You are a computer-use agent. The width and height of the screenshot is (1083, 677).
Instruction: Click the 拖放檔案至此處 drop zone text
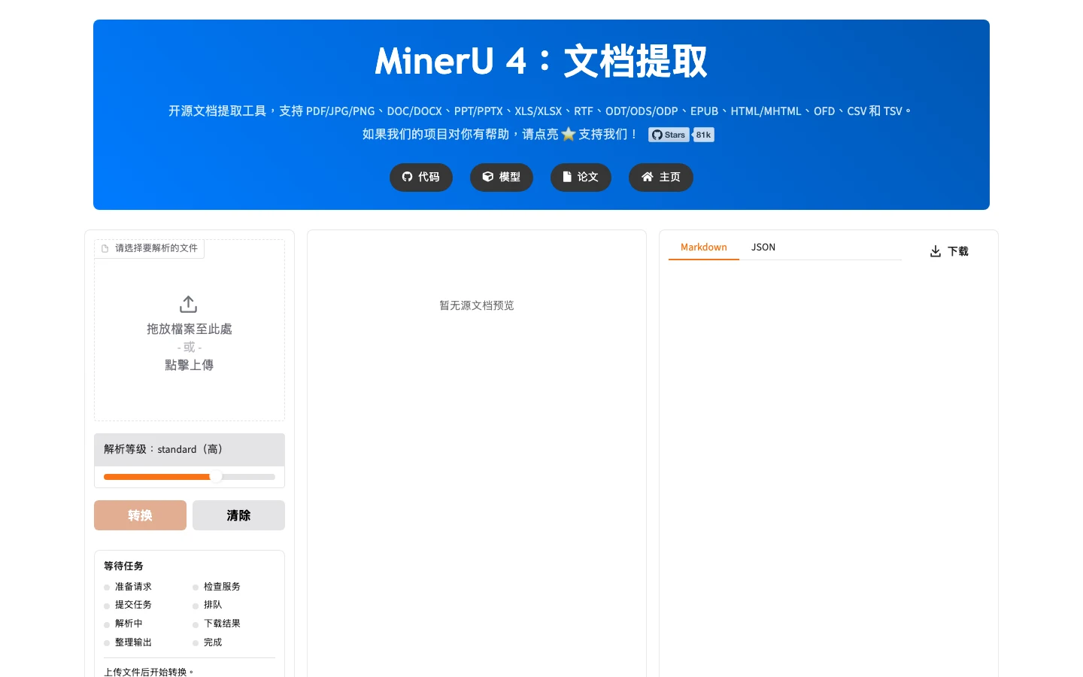(x=189, y=329)
